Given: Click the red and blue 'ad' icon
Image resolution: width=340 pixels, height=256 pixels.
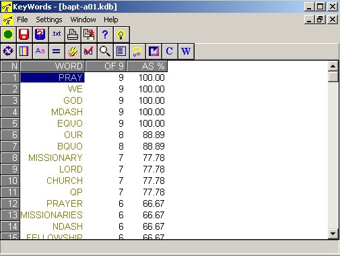Looking at the screenshot, I should pyautogui.click(x=89, y=51).
